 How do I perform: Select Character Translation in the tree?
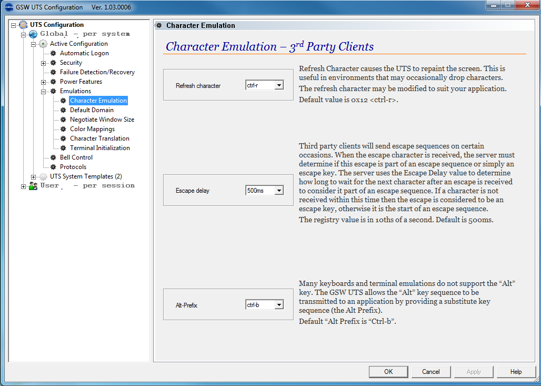click(x=99, y=138)
